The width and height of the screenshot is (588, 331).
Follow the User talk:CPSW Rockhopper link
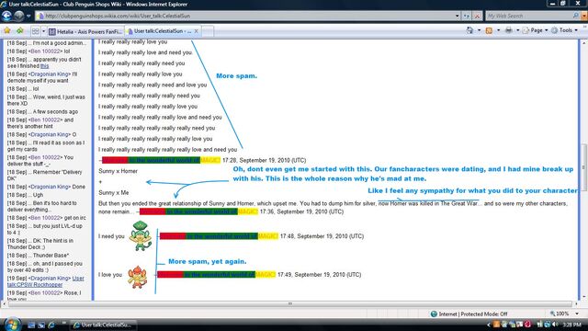point(45,281)
